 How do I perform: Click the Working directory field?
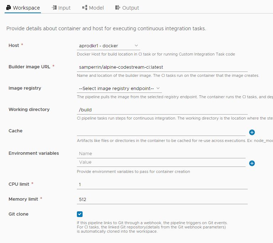[x=162, y=110]
